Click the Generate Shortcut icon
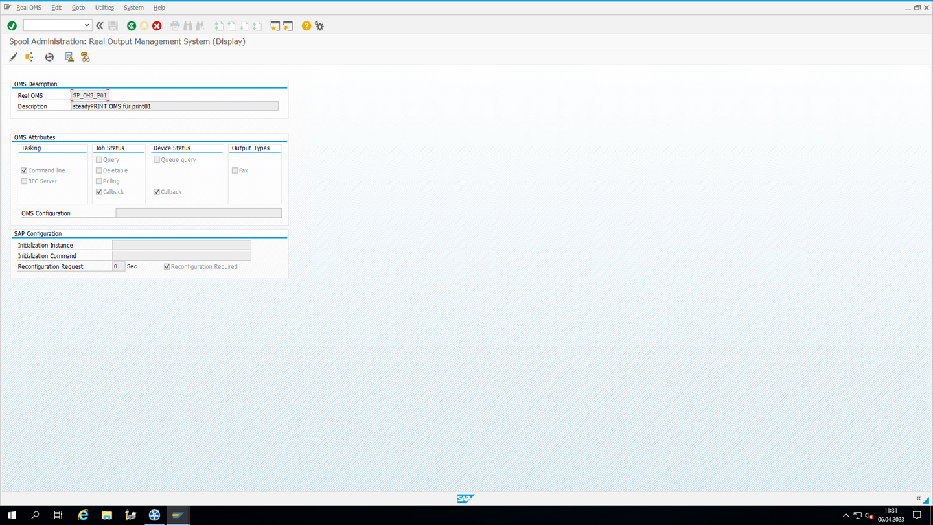The width and height of the screenshot is (933, 525). coord(288,26)
